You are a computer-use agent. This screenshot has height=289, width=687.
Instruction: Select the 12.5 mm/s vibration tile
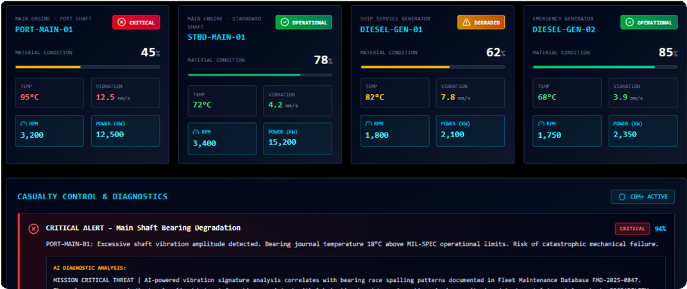coord(125,93)
